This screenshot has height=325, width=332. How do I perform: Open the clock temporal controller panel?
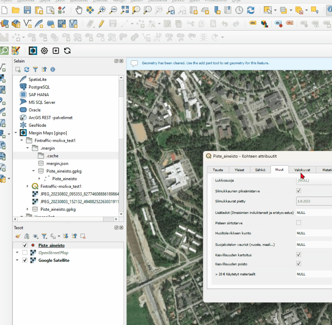coord(239,10)
